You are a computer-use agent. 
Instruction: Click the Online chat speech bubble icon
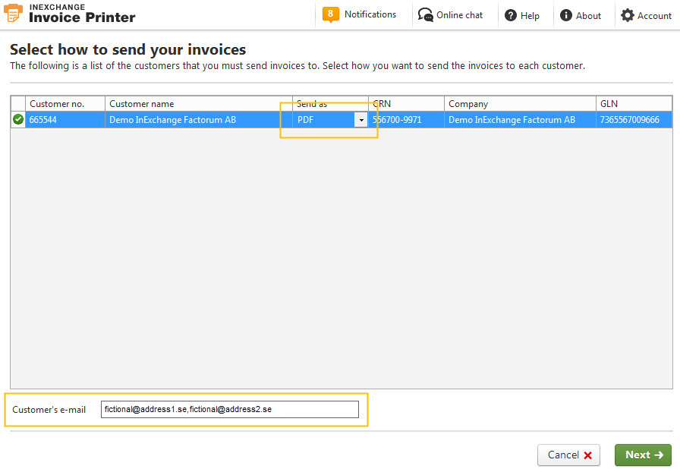425,15
